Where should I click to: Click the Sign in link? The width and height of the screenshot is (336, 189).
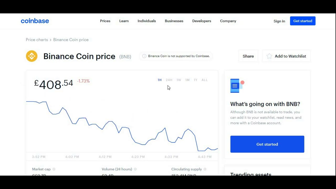coord(279,21)
